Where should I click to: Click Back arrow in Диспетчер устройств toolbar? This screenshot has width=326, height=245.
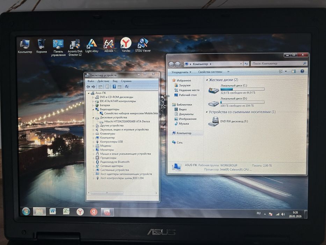[x=88, y=87]
